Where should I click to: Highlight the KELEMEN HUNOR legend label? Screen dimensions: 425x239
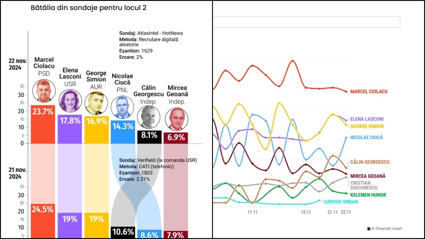[368, 195]
